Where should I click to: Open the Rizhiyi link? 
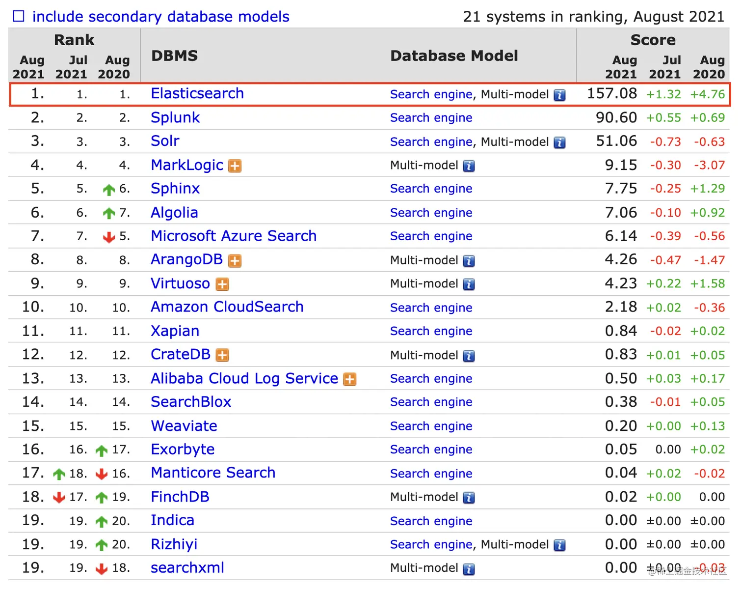pos(174,544)
